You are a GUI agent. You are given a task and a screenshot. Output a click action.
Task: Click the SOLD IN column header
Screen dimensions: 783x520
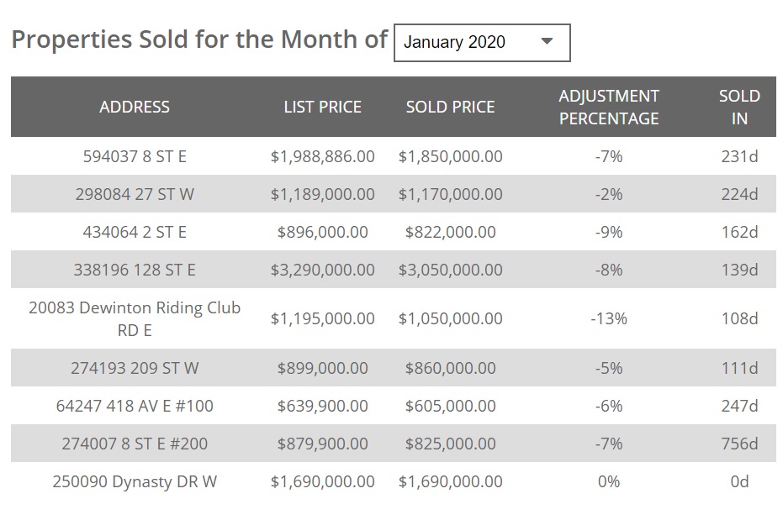point(739,107)
